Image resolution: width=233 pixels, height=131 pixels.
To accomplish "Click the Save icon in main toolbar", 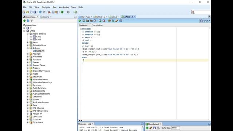I will [x=31, y=12].
